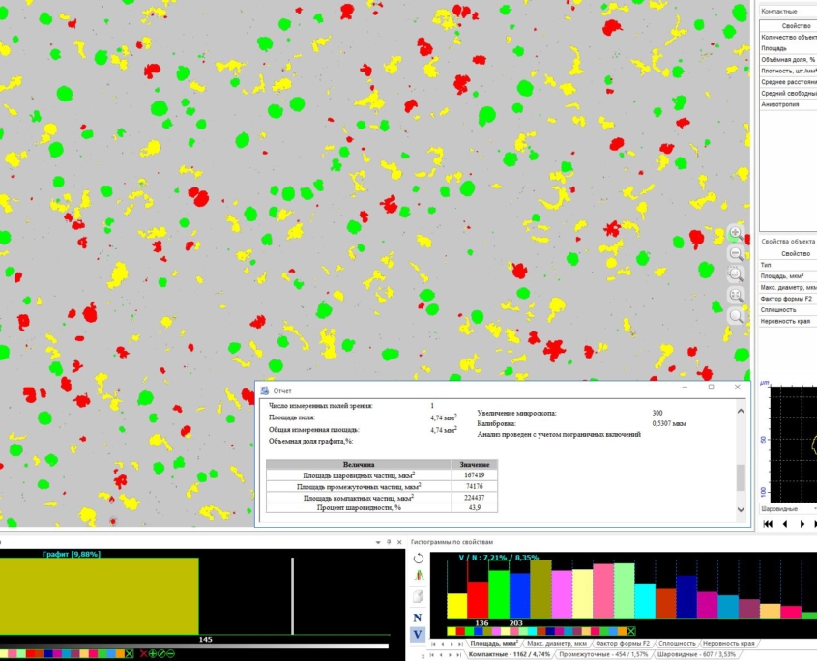
Task: Switch to the Макс. диаметр, мкм histogram tab
Action: (x=557, y=644)
